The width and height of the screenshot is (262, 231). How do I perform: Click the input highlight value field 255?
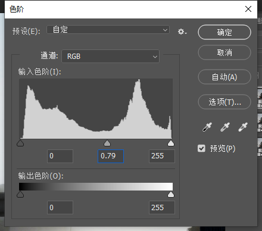point(162,156)
